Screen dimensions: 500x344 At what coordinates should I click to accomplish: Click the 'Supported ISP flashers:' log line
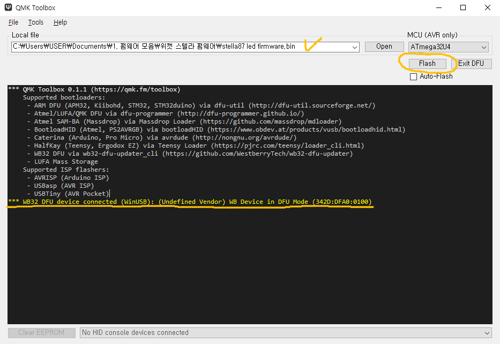pyautogui.click(x=66, y=170)
